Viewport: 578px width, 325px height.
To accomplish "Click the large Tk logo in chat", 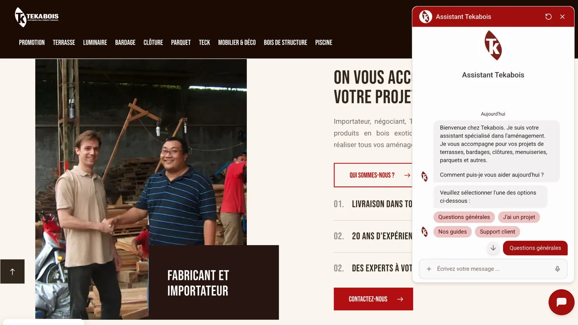I will 493,45.
